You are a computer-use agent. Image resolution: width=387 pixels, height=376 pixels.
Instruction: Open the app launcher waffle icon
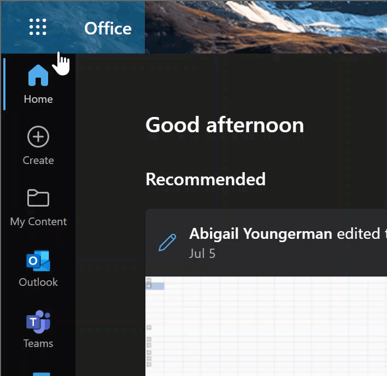pos(38,27)
